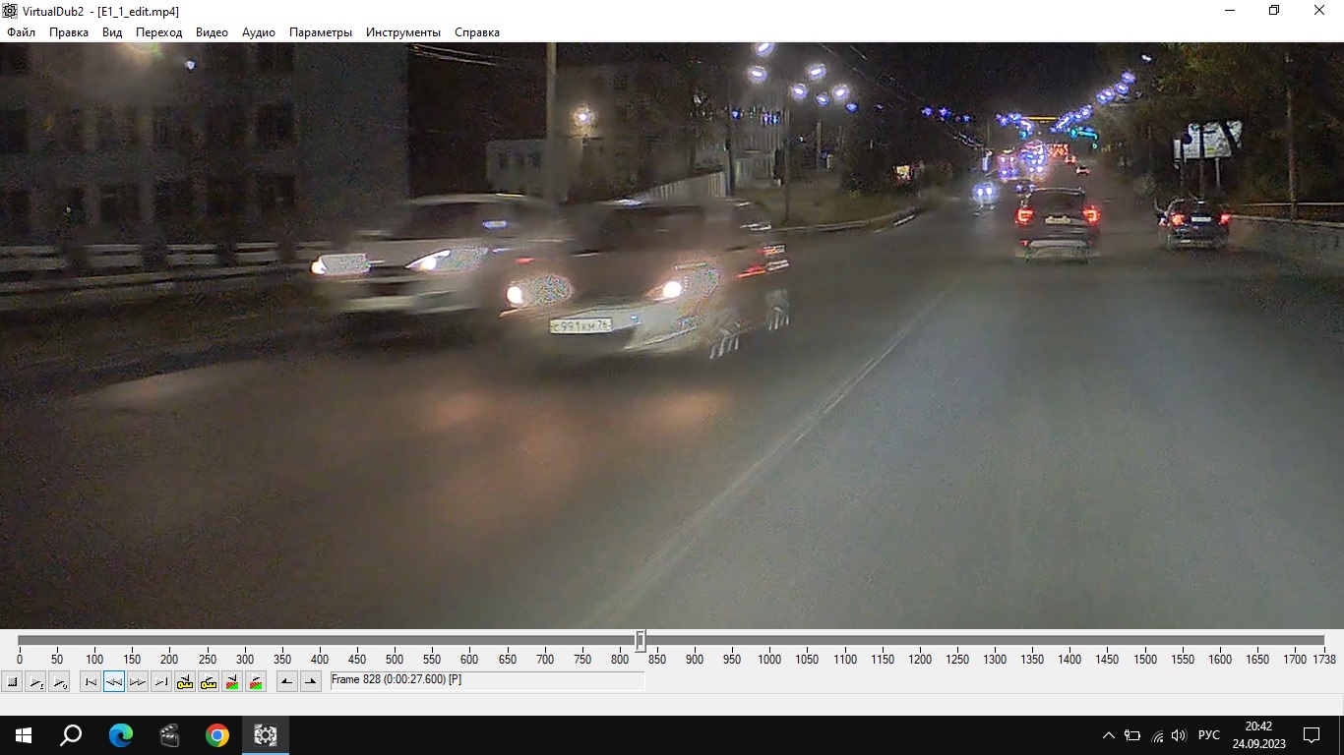Jump to the end of the video
Viewport: 1344px width, 755px height.
click(161, 681)
